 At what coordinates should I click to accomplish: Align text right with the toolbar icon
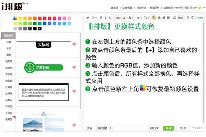click(x=164, y=17)
